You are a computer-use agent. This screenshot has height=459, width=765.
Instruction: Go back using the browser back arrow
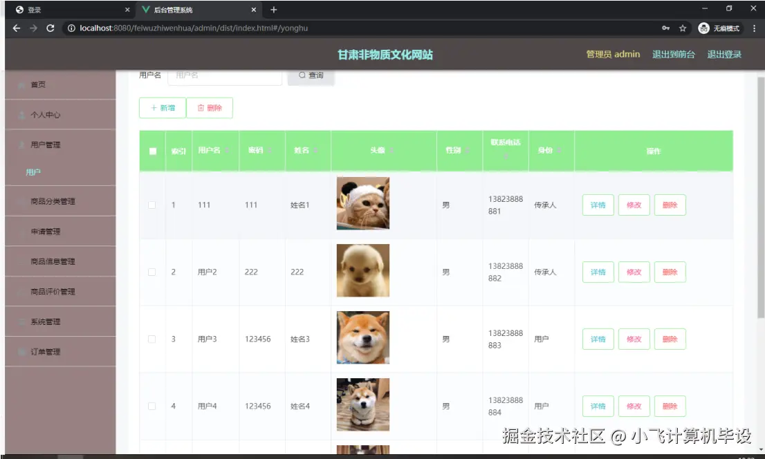17,28
